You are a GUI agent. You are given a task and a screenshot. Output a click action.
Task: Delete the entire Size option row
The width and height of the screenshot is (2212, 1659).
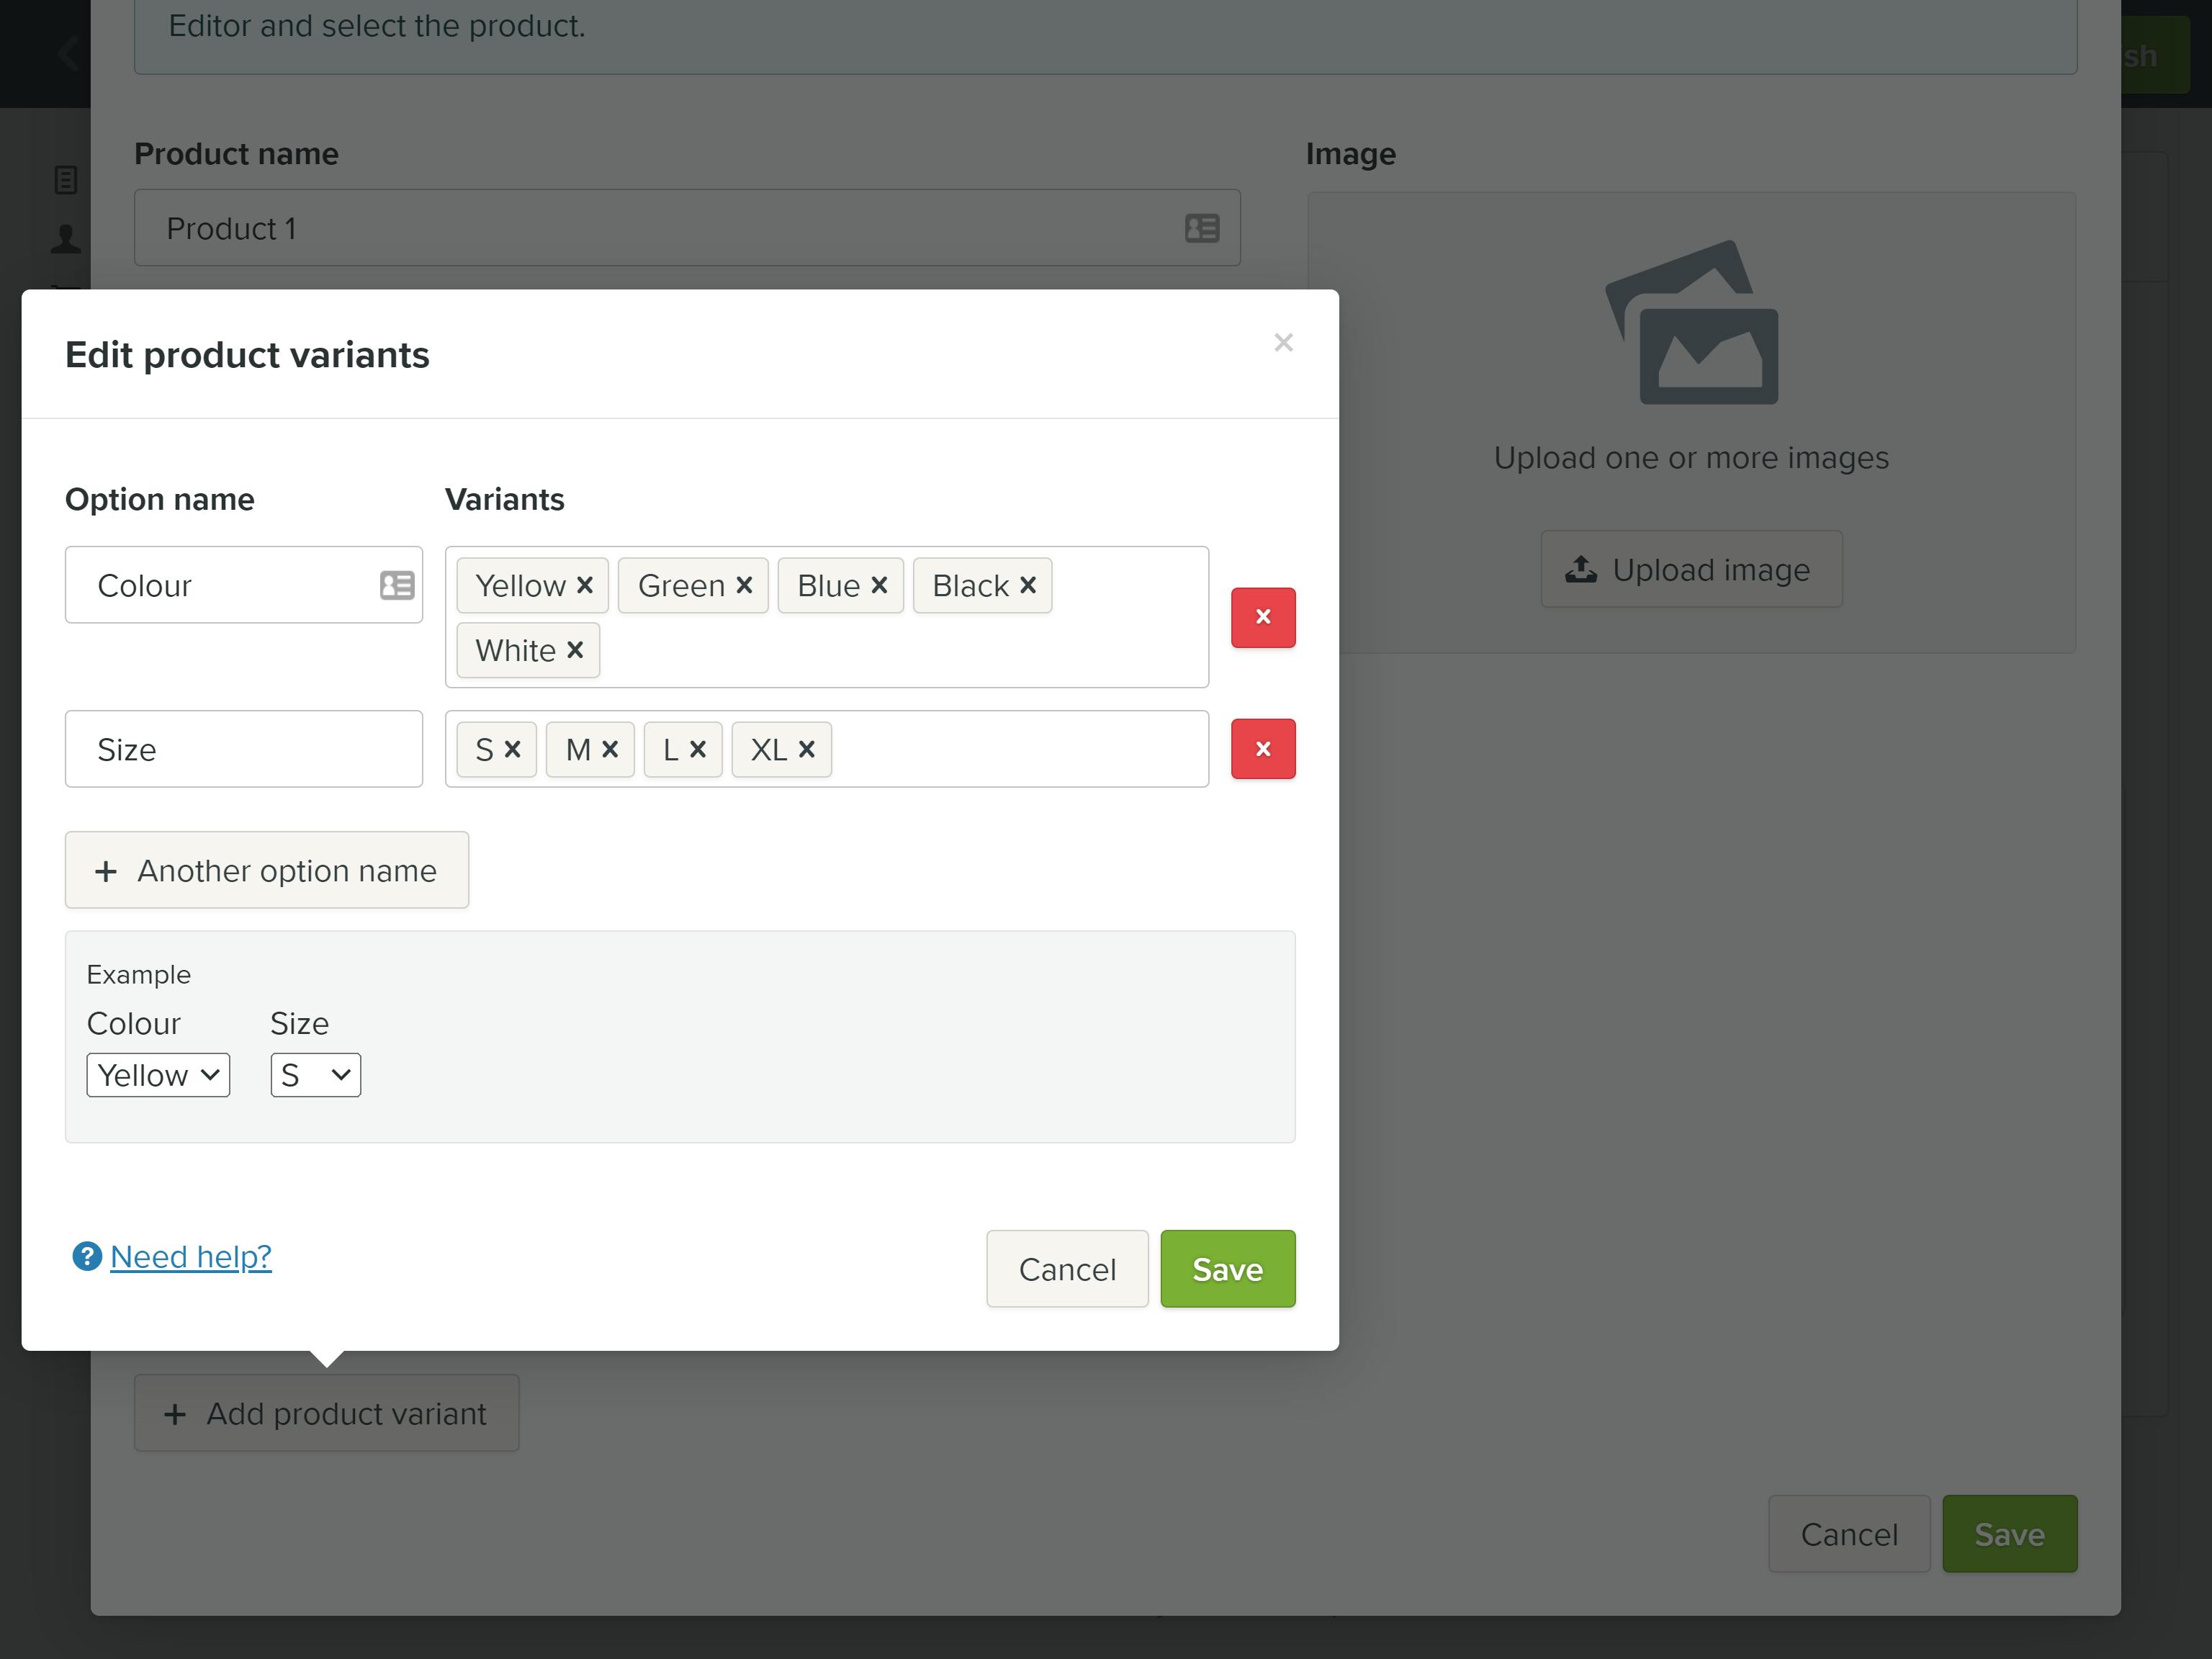pos(1262,749)
